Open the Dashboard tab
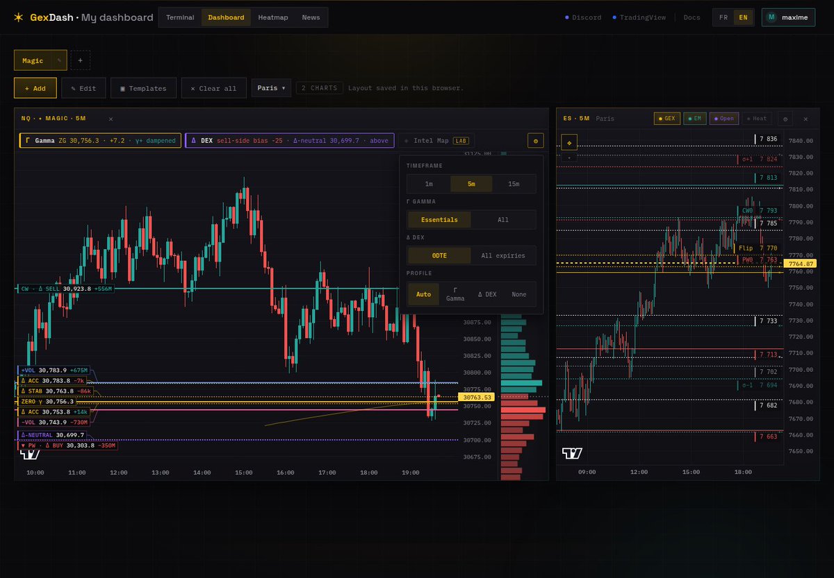 click(226, 17)
